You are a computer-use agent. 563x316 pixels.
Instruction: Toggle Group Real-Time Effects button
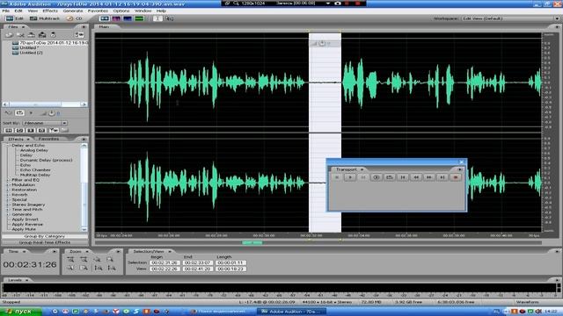45,242
